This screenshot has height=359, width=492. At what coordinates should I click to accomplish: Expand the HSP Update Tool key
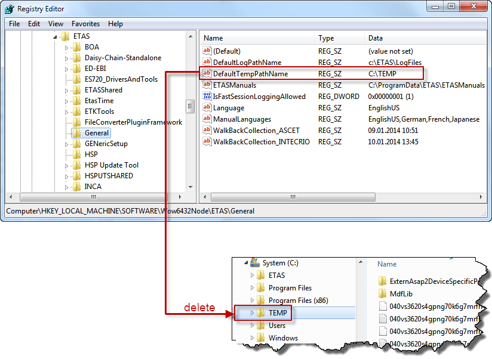tap(67, 165)
